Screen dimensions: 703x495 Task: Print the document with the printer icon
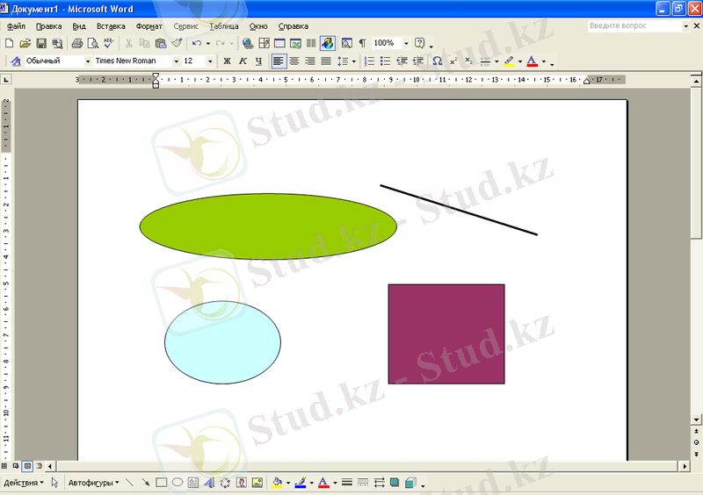[x=77, y=44]
